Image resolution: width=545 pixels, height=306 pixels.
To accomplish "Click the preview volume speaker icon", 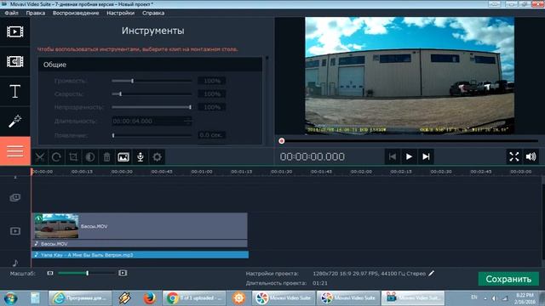I will tap(531, 156).
